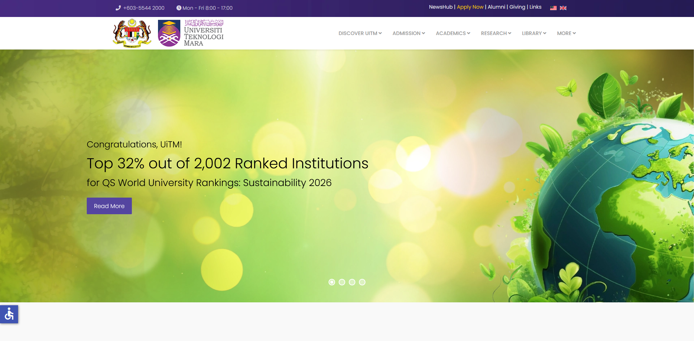Open the Research dropdown
The height and width of the screenshot is (341, 694).
(x=496, y=33)
